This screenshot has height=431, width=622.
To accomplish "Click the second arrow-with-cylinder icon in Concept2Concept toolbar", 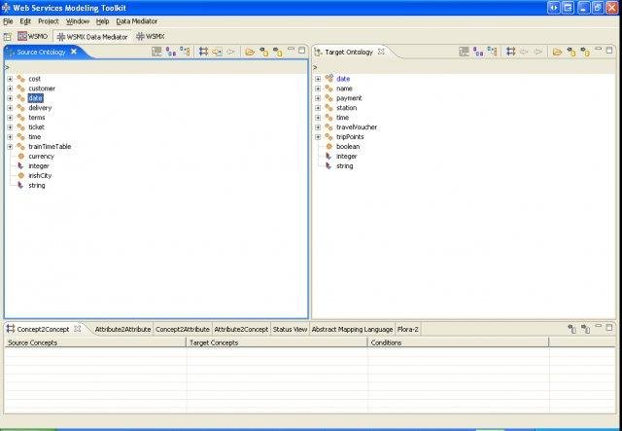I will (x=585, y=329).
